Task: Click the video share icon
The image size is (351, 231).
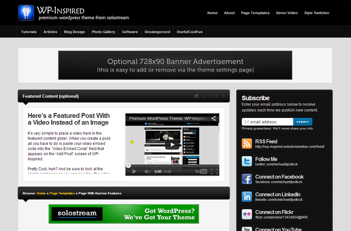Action: tap(214, 118)
